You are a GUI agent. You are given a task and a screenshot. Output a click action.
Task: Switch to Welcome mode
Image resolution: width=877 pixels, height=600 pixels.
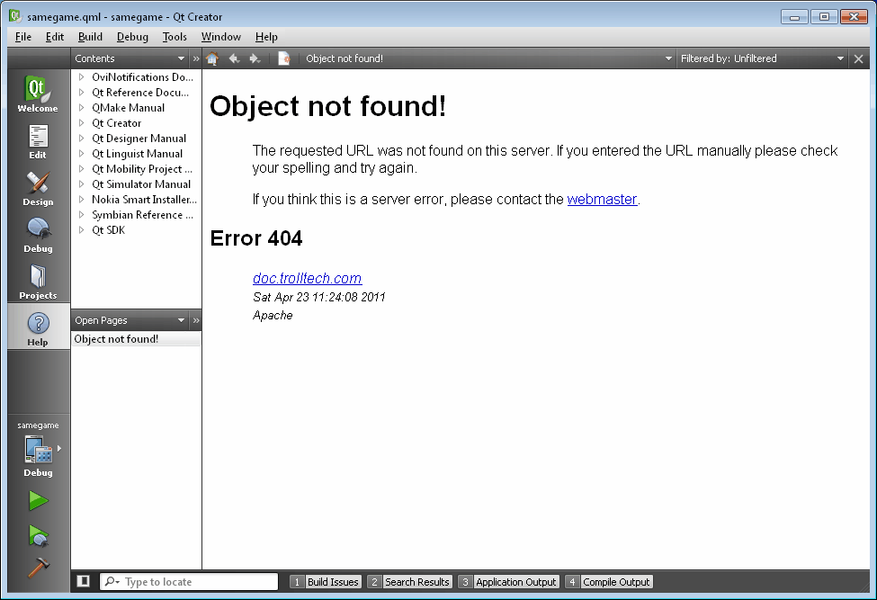[x=38, y=93]
